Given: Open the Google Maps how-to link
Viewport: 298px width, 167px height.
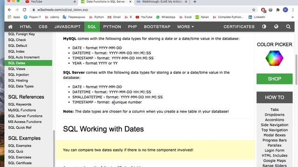Looking at the screenshot, I should pos(274,161).
